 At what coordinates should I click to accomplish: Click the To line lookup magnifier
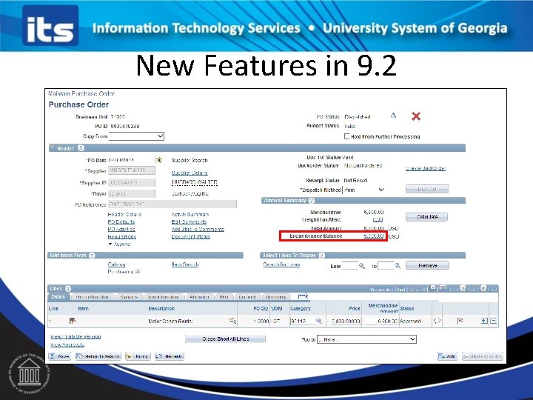pyautogui.click(x=398, y=266)
